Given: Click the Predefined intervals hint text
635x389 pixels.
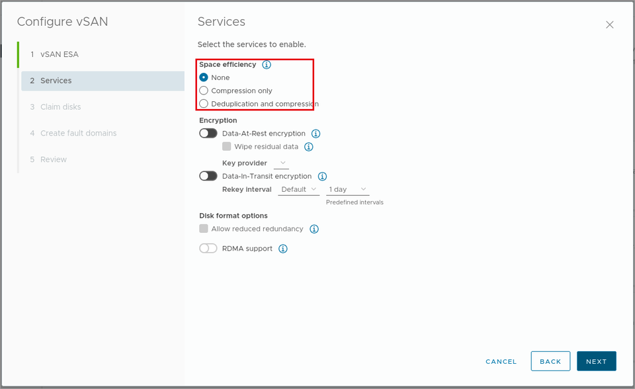Looking at the screenshot, I should (x=355, y=202).
